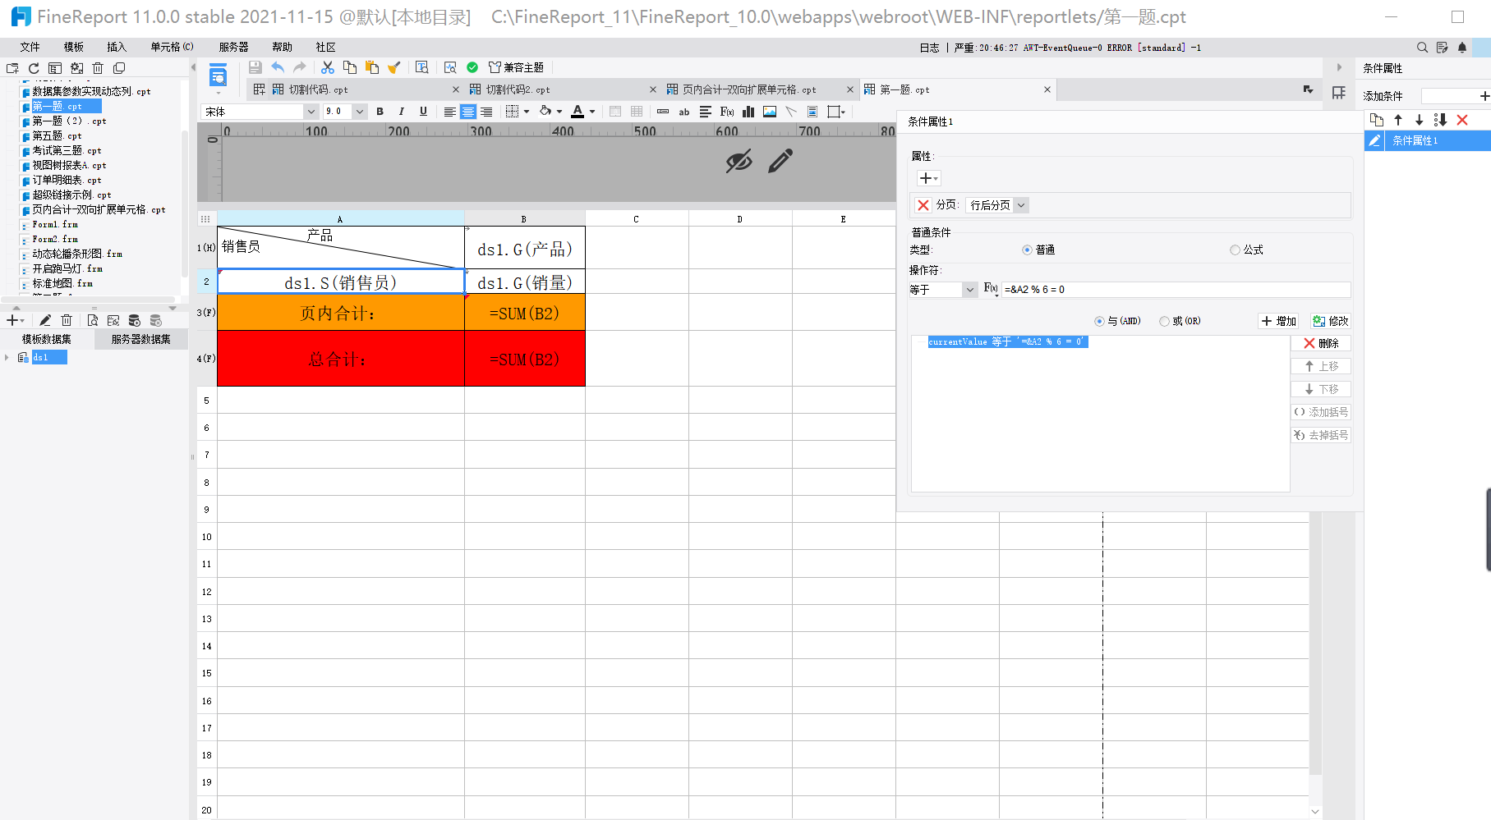The image size is (1491, 820).
Task: Move condition up in list
Action: tap(1398, 120)
